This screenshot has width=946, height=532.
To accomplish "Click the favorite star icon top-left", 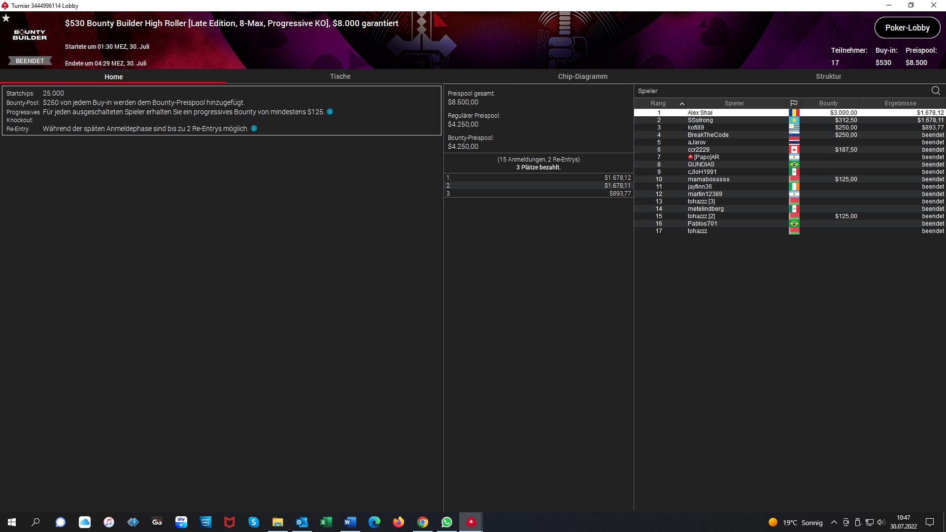I will 6,18.
